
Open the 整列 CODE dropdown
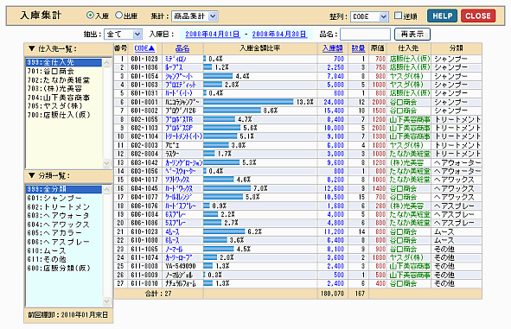tap(369, 16)
